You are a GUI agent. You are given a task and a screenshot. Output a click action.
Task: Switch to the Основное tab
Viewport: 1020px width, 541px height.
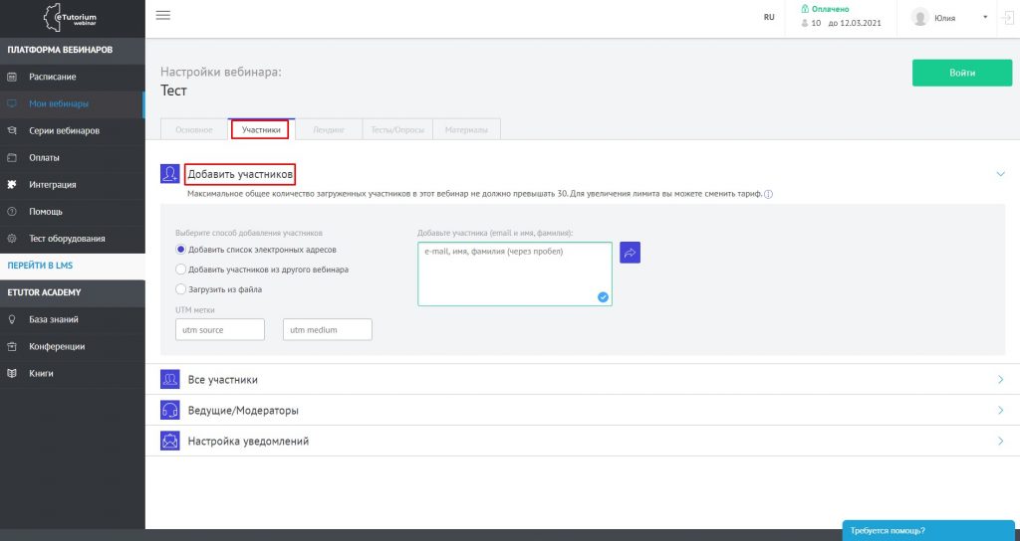pyautogui.click(x=193, y=129)
